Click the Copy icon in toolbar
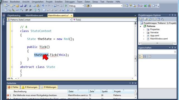This screenshot has height=100, width=179. 34,6
